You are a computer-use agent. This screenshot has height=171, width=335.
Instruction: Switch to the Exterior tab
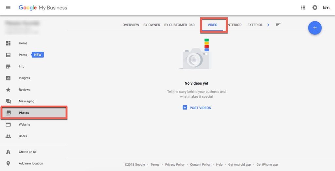point(255,25)
